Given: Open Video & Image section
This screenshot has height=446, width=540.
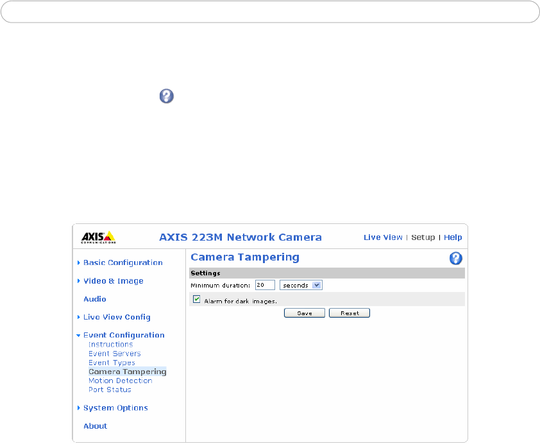Looking at the screenshot, I should pos(114,281).
